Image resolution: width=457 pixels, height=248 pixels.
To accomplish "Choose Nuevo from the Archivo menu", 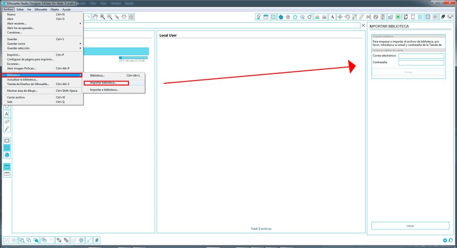I will [x=42, y=14].
